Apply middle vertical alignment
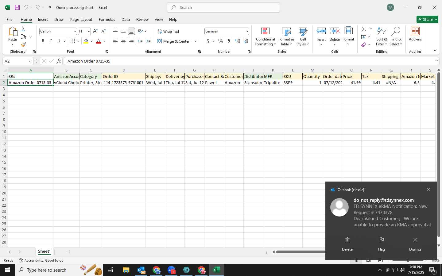 click(x=123, y=31)
